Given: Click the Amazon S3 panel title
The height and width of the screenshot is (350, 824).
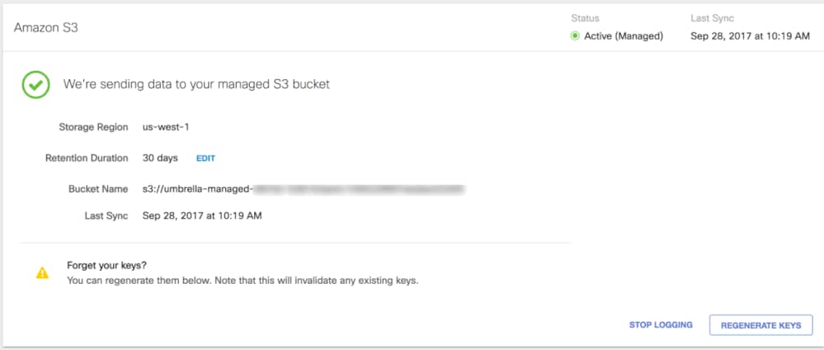Looking at the screenshot, I should click(x=46, y=27).
